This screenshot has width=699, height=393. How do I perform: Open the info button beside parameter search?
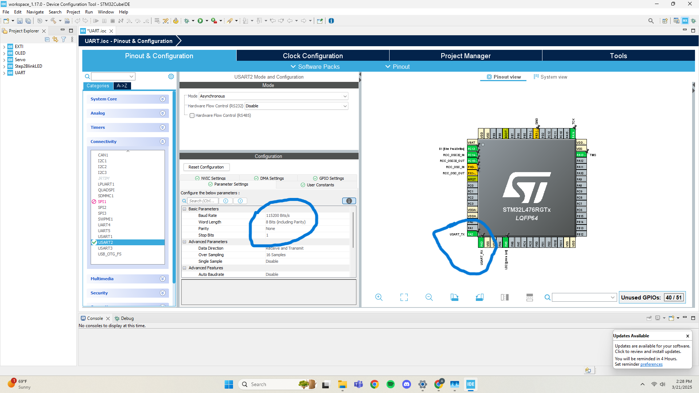pos(349,201)
